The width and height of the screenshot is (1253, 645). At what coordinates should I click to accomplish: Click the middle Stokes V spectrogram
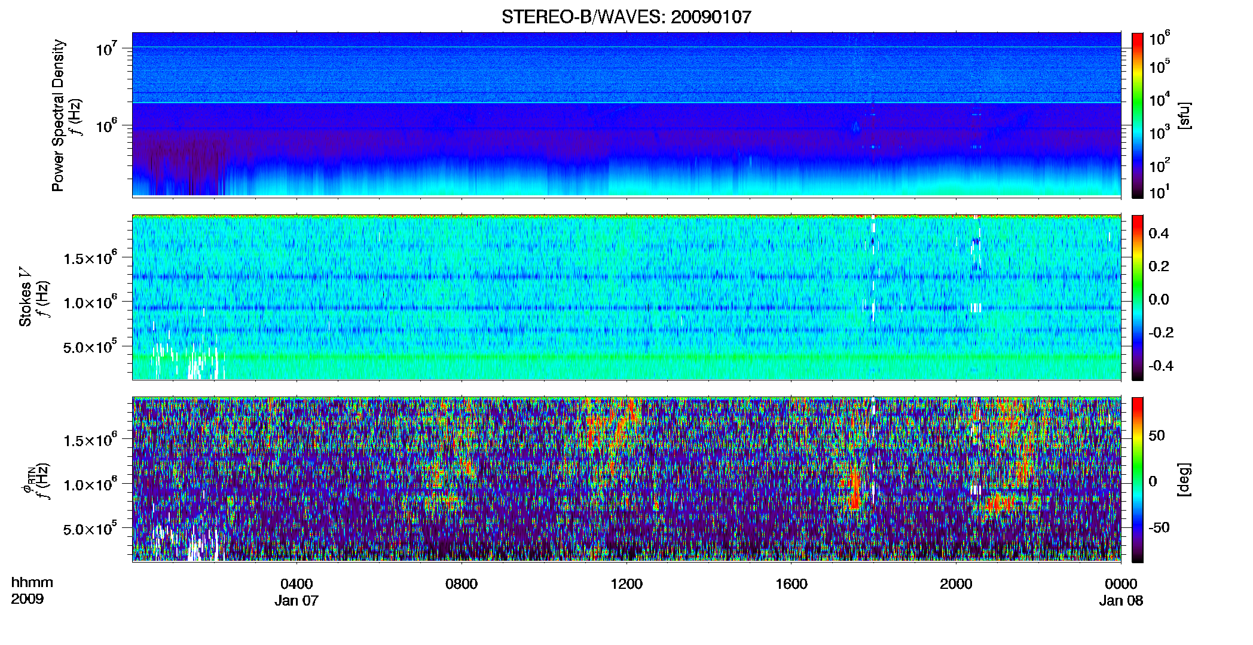[626, 297]
